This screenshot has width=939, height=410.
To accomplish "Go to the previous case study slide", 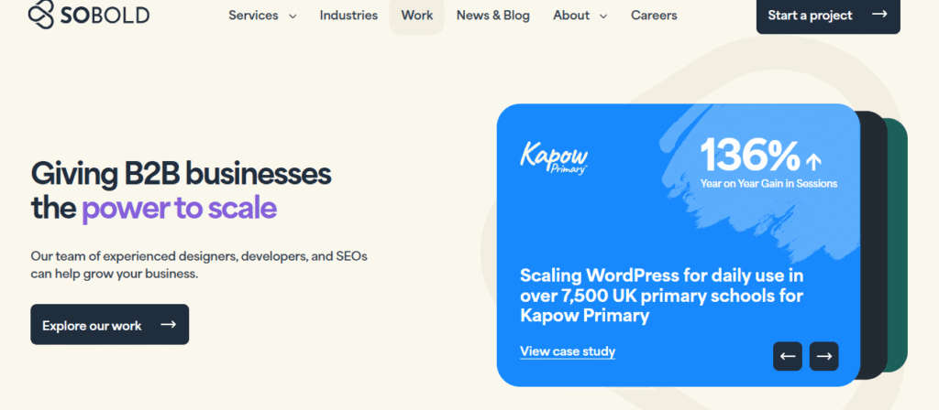I will pos(788,356).
